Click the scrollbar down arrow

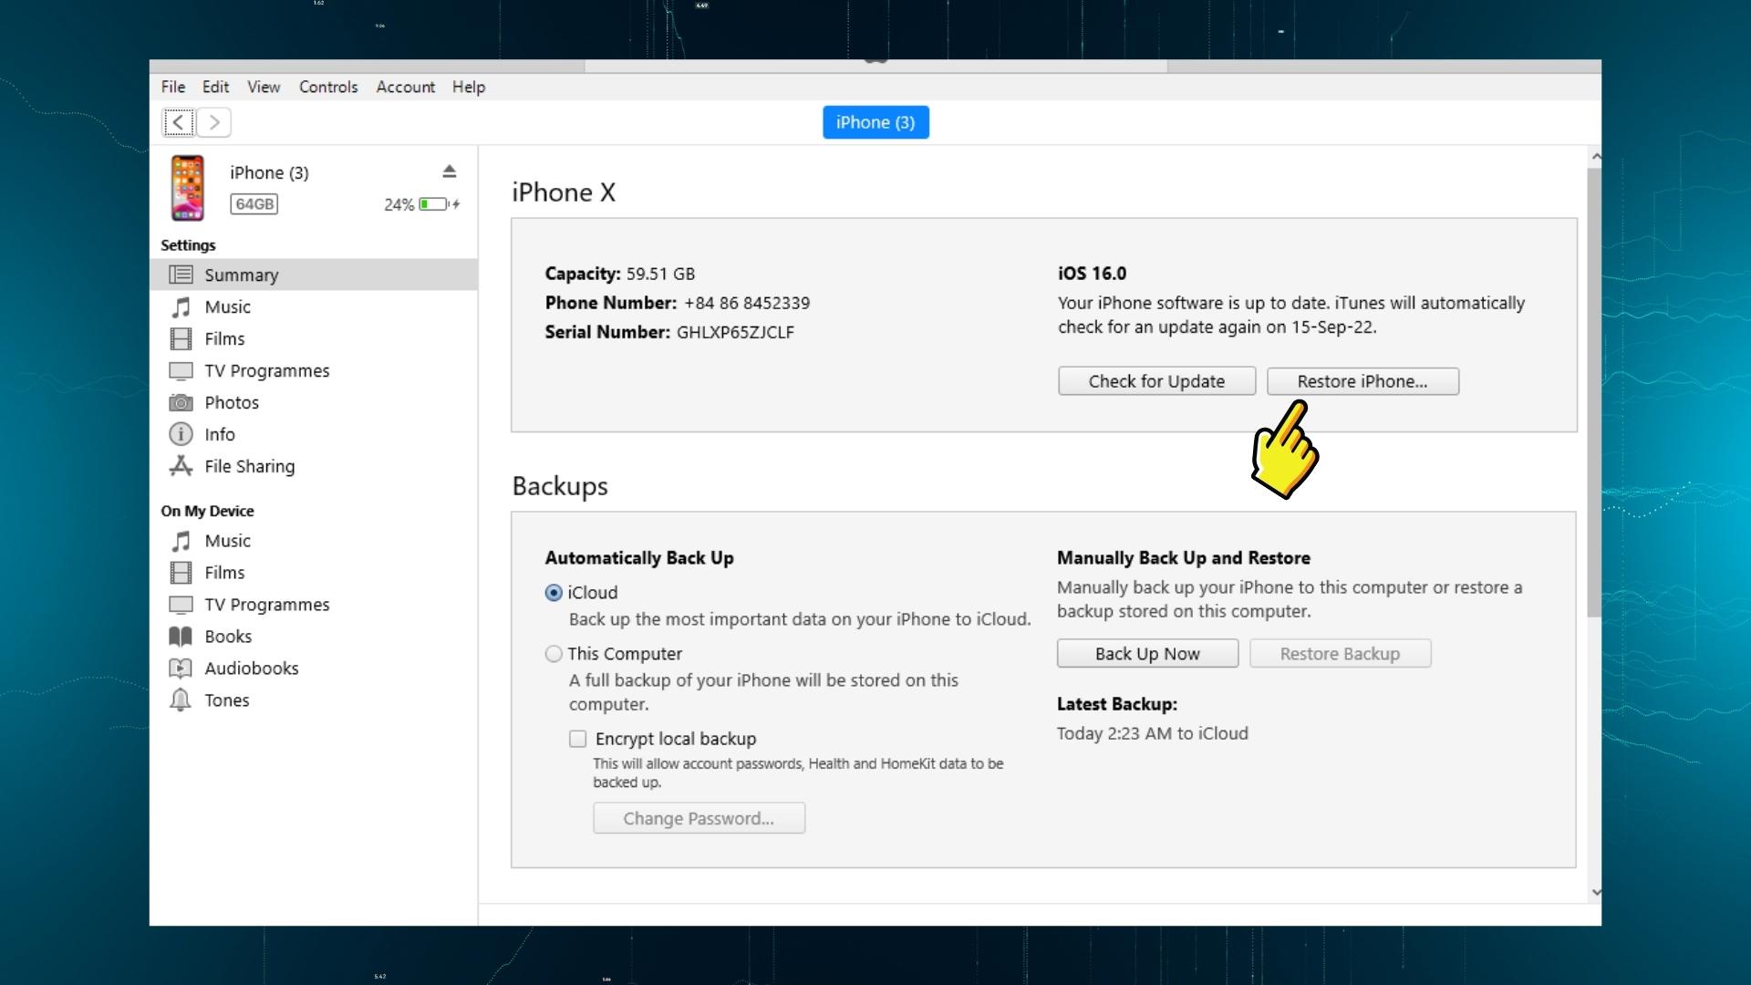(1595, 892)
